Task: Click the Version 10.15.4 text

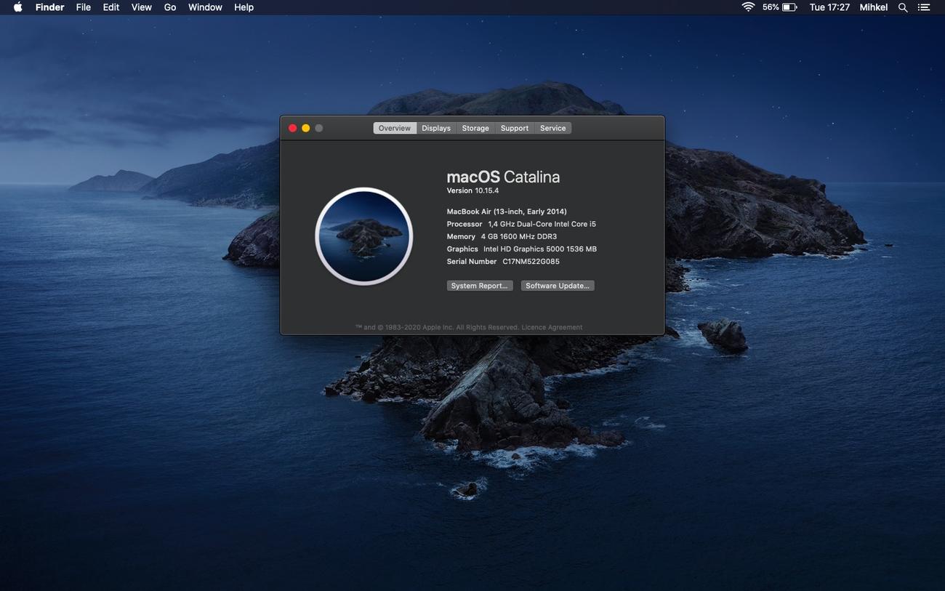Action: coord(472,190)
